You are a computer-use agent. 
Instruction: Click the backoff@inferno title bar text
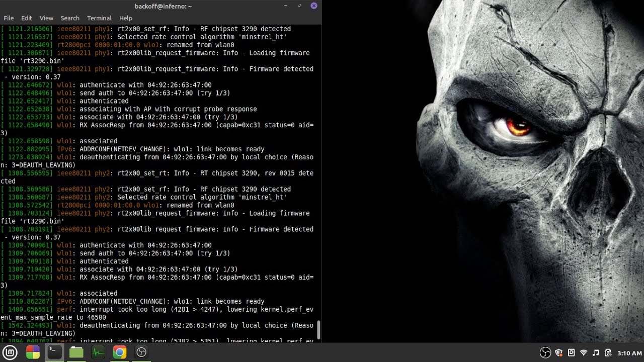tap(164, 6)
